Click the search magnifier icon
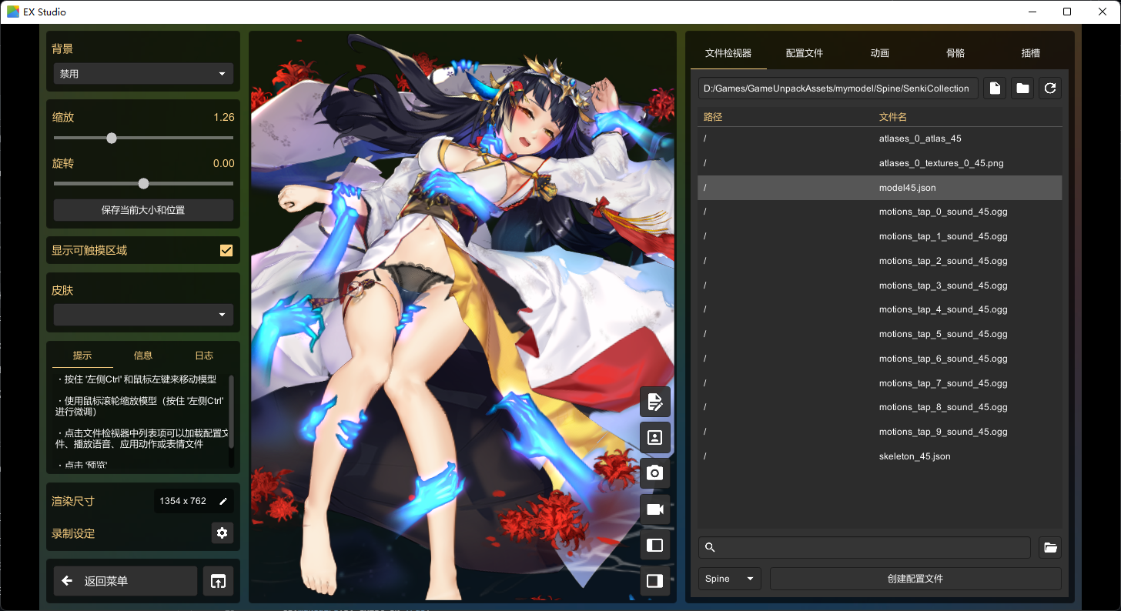 pos(710,548)
